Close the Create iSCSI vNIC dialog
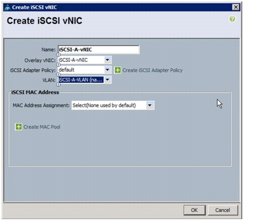 tap(236, 7)
